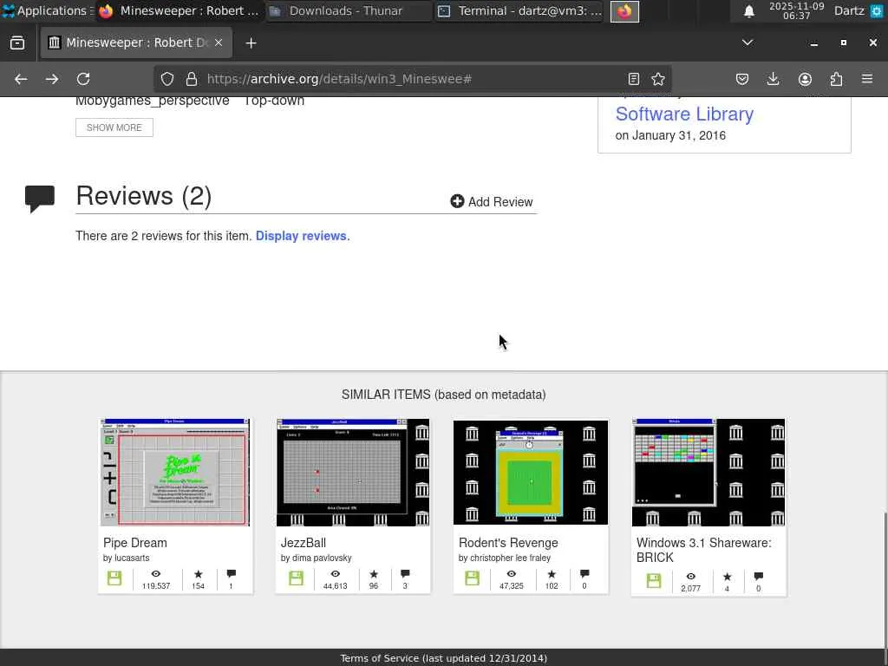Open Firefox account icon
This screenshot has width=888, height=666.
[x=805, y=79]
